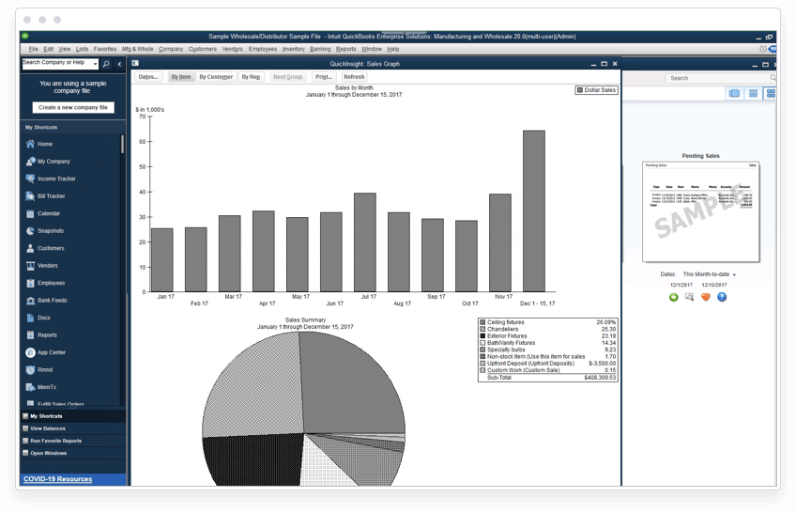The image size is (796, 513).
Task: Click the Sub-Total value $408,309.53
Action: pyautogui.click(x=600, y=378)
